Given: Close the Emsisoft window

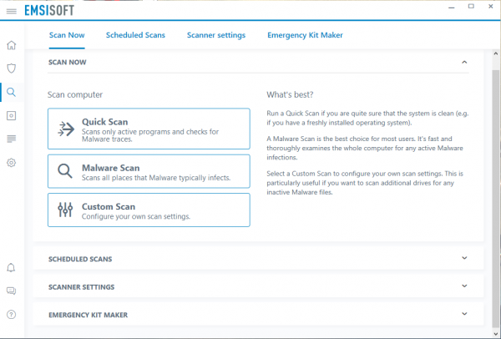Looking at the screenshot, I should pyautogui.click(x=491, y=7).
